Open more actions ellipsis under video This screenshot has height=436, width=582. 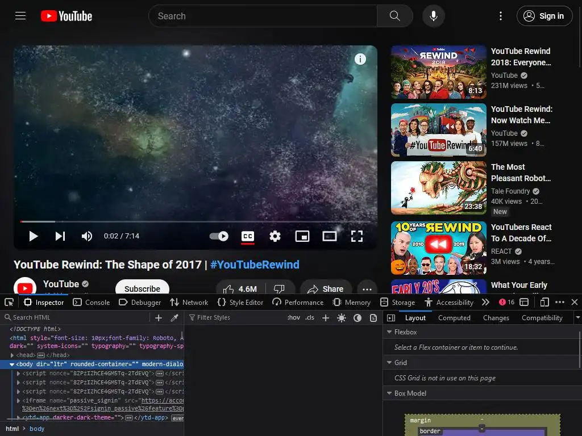coord(367,289)
